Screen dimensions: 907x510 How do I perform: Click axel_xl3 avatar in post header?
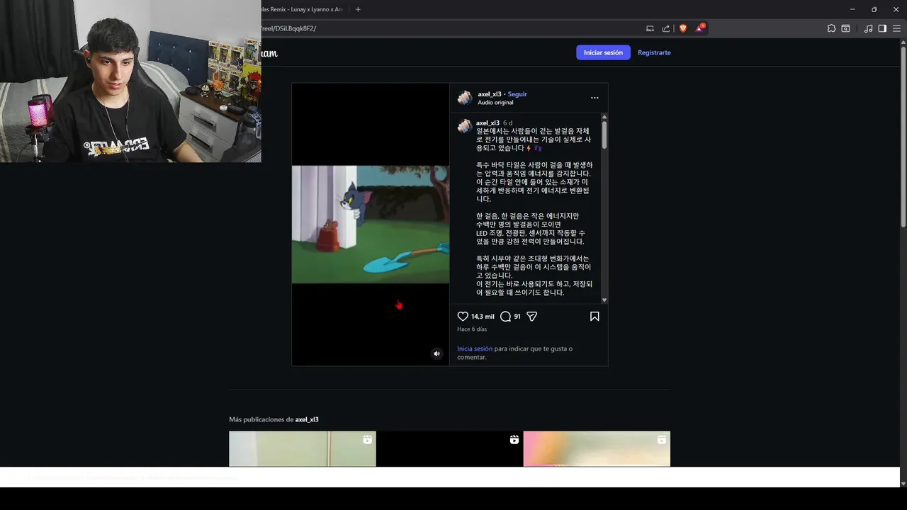point(465,98)
